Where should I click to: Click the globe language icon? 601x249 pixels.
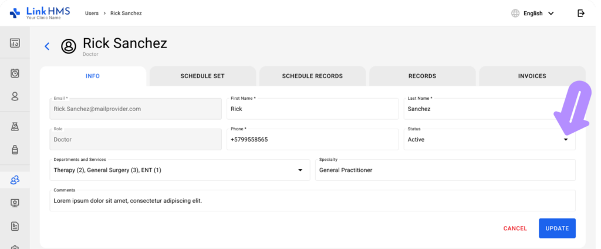point(515,14)
